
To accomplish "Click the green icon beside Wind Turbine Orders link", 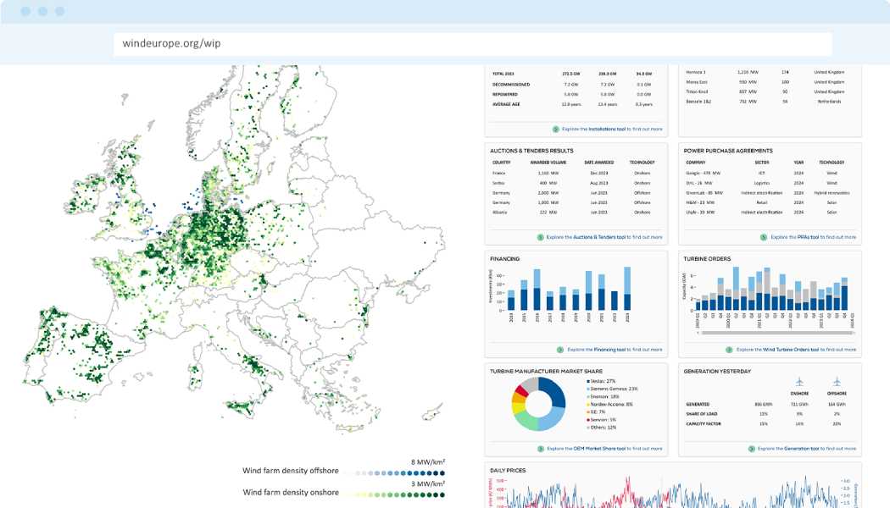I will [x=730, y=350].
